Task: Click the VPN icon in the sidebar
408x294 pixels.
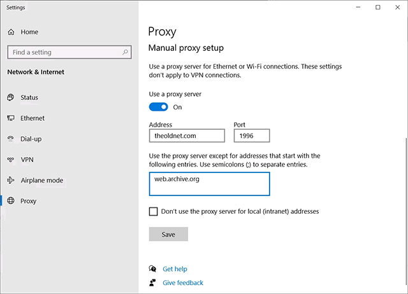Action: pyautogui.click(x=11, y=160)
